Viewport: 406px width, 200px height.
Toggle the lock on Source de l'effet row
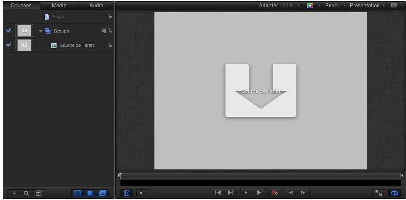point(110,45)
